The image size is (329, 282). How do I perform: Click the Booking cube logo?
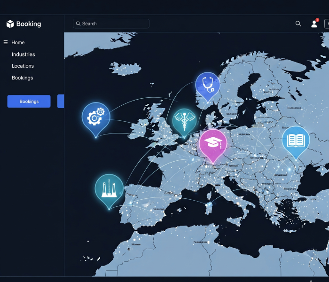(x=10, y=24)
